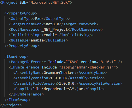Click the opening Nullable tag
132x108 pixels.
pos(20,40)
